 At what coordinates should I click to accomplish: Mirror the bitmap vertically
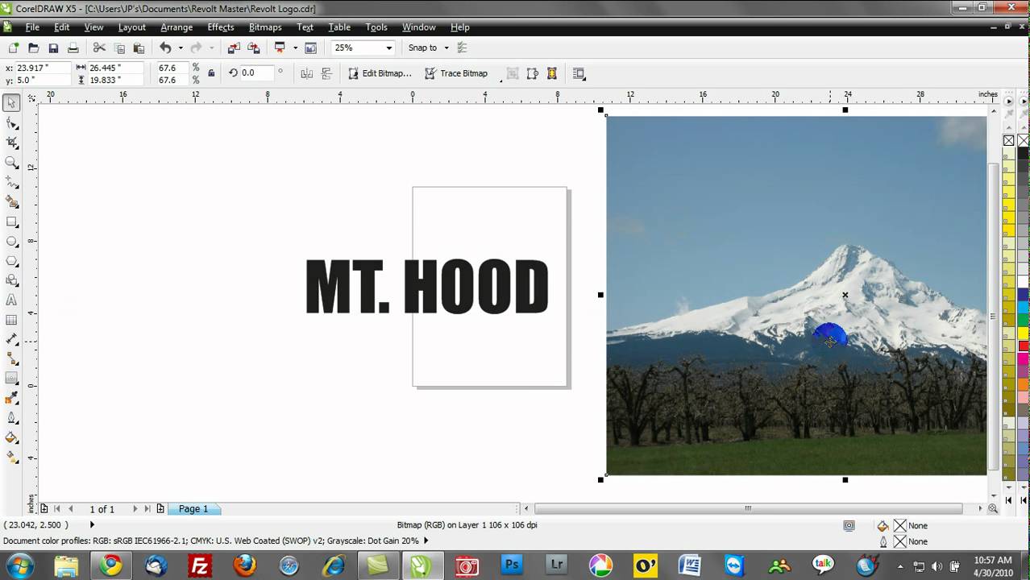[x=326, y=73]
